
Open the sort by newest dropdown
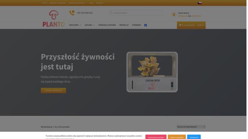coord(191,127)
